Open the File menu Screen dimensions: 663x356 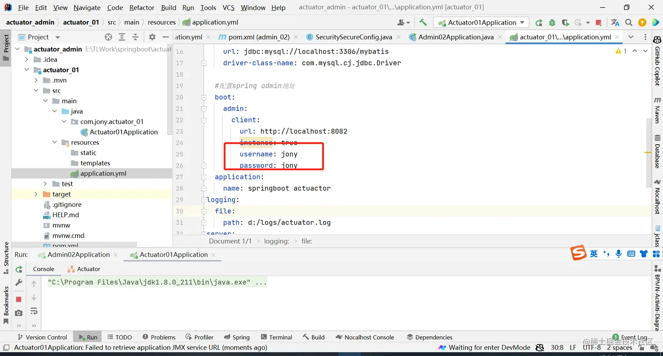[x=23, y=7]
